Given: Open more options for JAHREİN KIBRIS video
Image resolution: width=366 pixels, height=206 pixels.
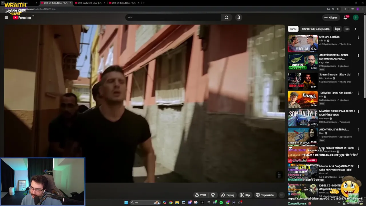Looking at the screenshot, I should pos(358,56).
